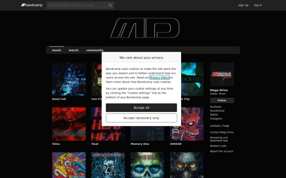Click the contact / help heading
This screenshot has width=286, height=178.
click(220, 126)
